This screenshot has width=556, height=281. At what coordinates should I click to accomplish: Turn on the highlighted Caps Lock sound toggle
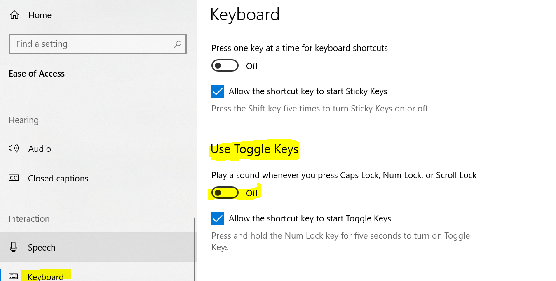(x=224, y=192)
